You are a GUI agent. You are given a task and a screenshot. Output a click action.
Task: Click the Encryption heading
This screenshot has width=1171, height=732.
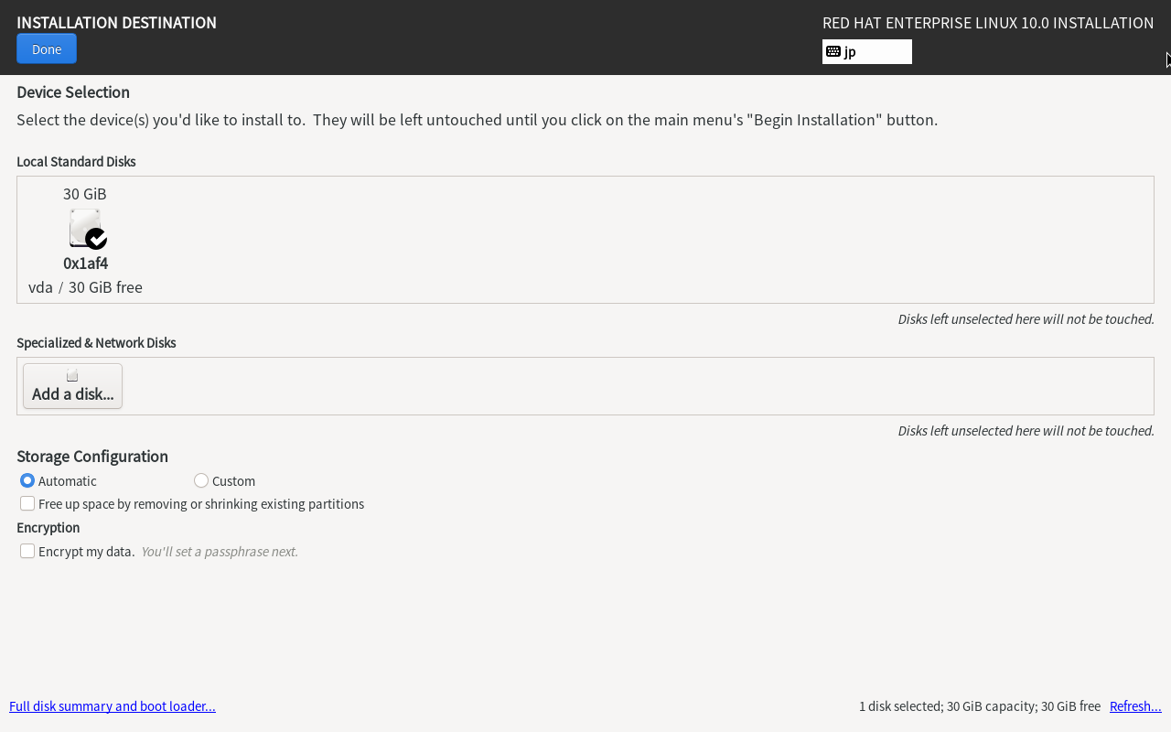48,528
